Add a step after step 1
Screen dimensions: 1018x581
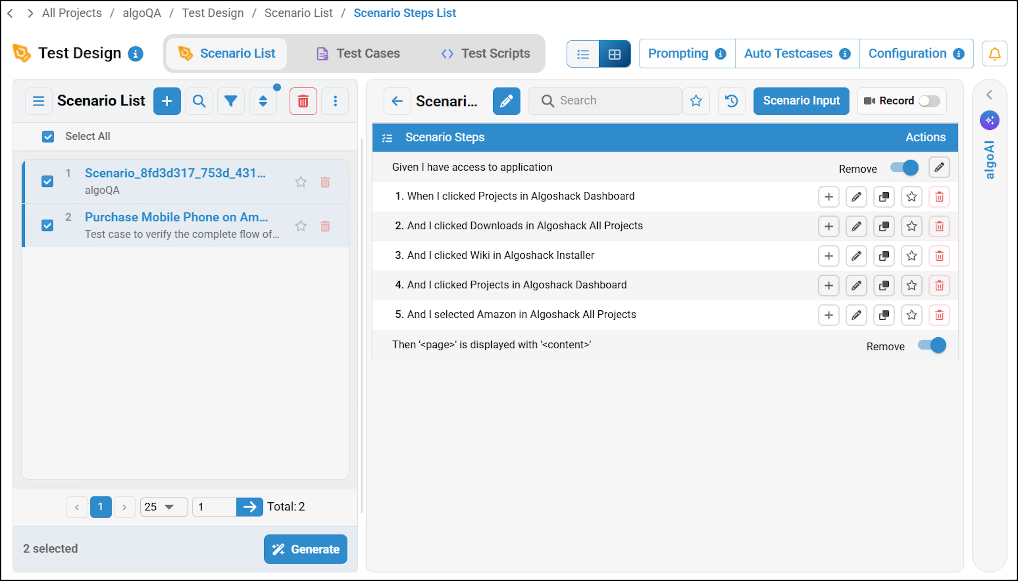click(829, 197)
